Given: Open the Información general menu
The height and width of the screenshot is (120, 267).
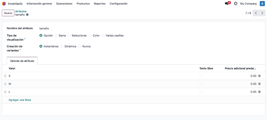Looking at the screenshot, I should (39, 4).
